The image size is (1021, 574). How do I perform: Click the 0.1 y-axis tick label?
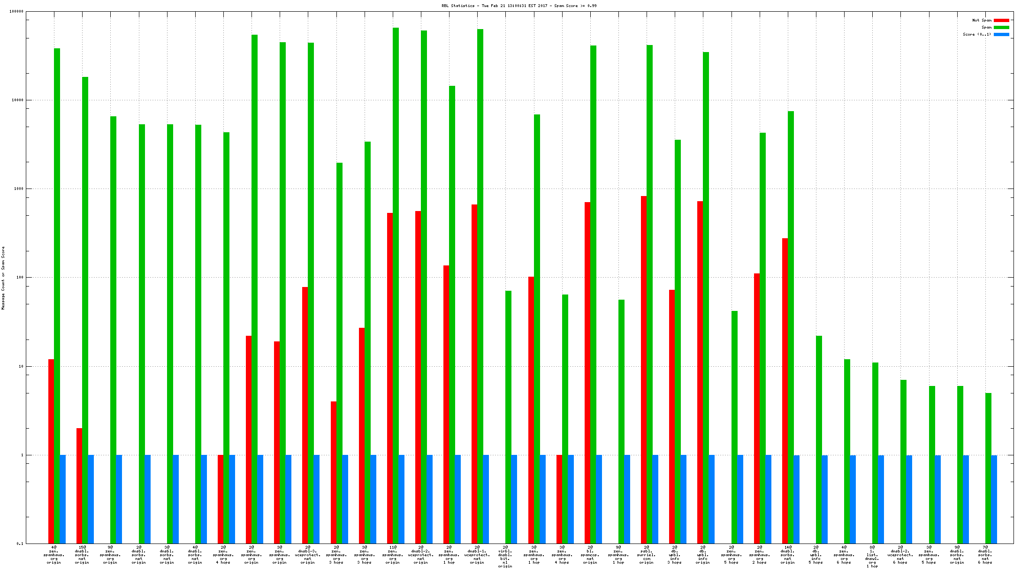pos(20,544)
